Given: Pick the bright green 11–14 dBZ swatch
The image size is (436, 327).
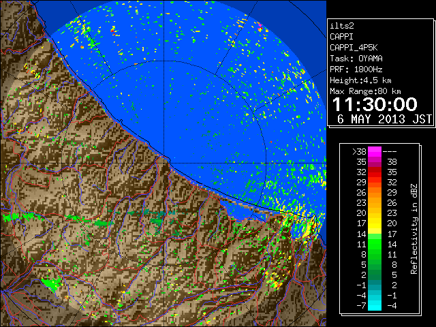Looking at the screenshot, I should pos(375,244).
